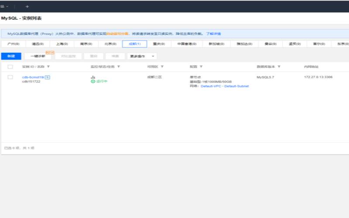Expand the 更多操作 dropdown

coord(142,56)
